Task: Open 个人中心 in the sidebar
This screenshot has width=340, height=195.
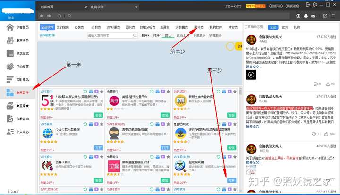Action: click(x=17, y=132)
